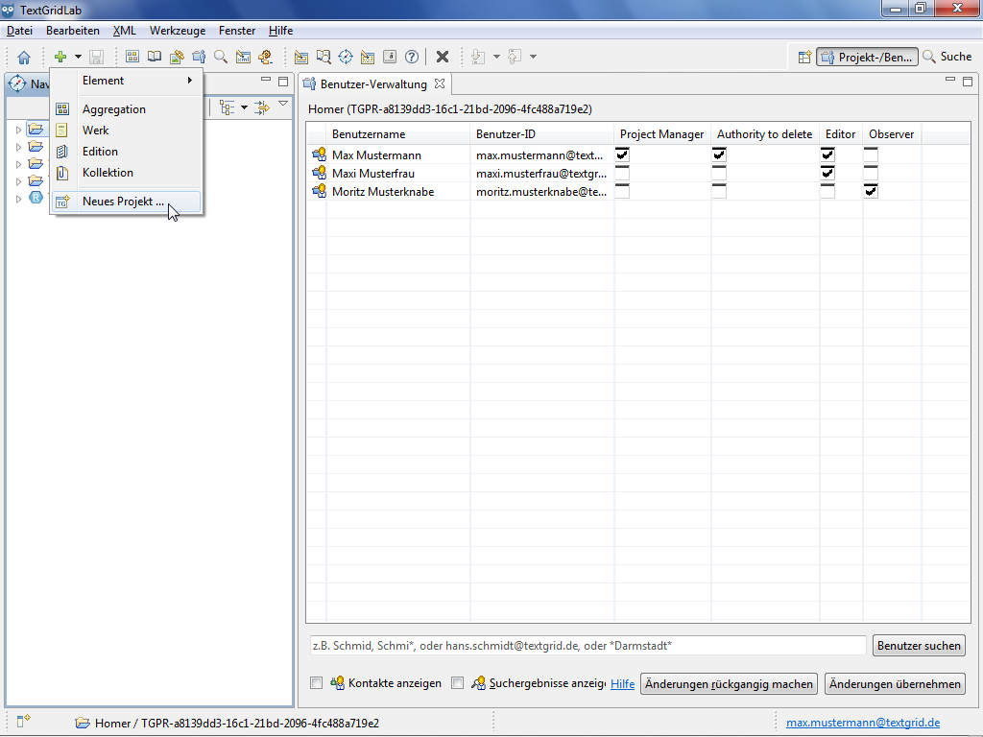Viewport: 983px width, 737px height.
Task: Click the Benutzer suchen button
Action: click(x=919, y=646)
